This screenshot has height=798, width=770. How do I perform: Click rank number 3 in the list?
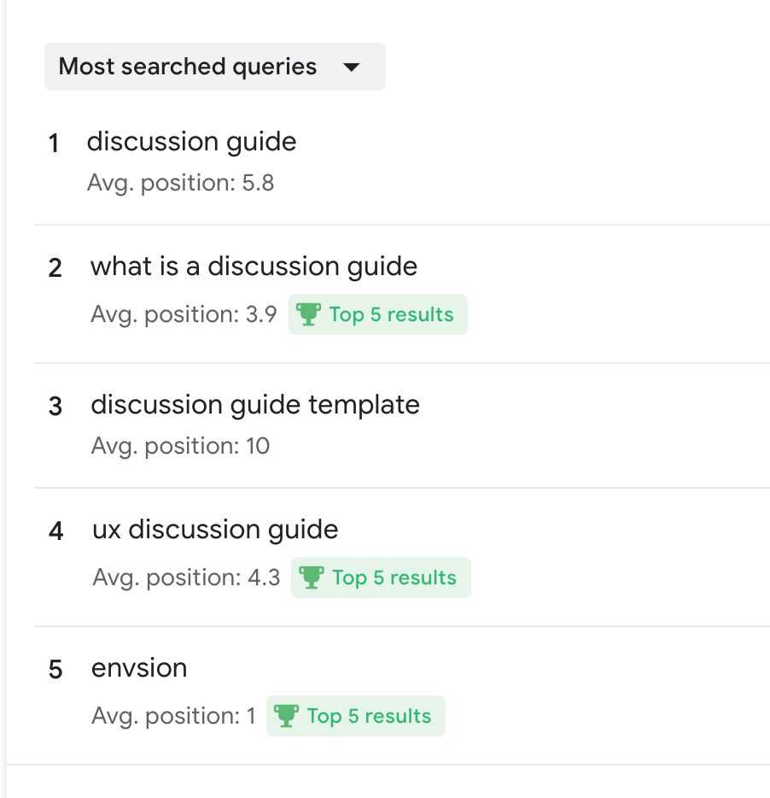(x=55, y=407)
